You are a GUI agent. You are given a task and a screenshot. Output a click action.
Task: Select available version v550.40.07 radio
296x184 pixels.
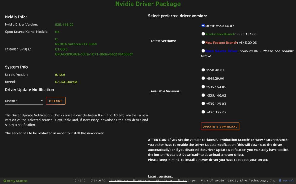pos(203,70)
